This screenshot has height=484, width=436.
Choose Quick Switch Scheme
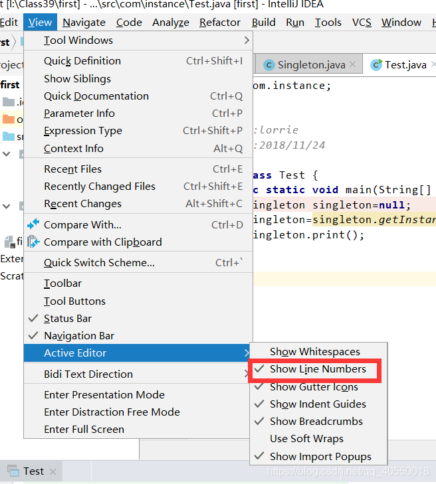(x=138, y=263)
